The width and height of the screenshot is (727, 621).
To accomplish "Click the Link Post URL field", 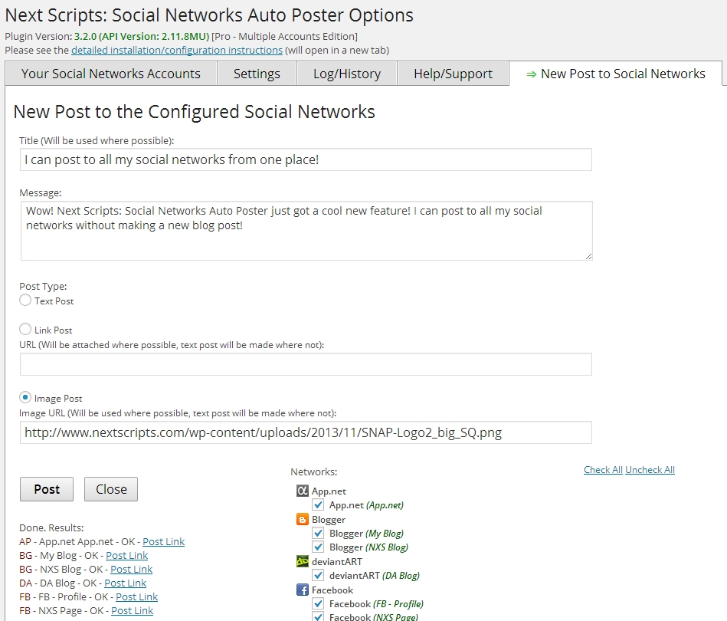I will (306, 364).
